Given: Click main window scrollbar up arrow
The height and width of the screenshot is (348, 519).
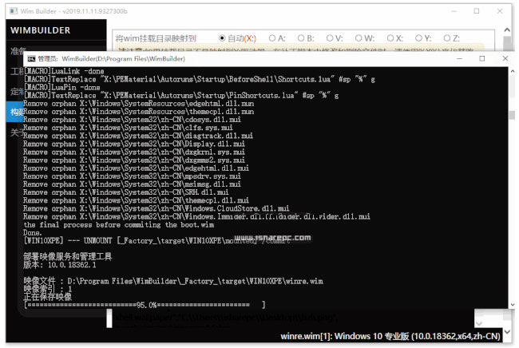Looking at the screenshot, I should point(507,30).
